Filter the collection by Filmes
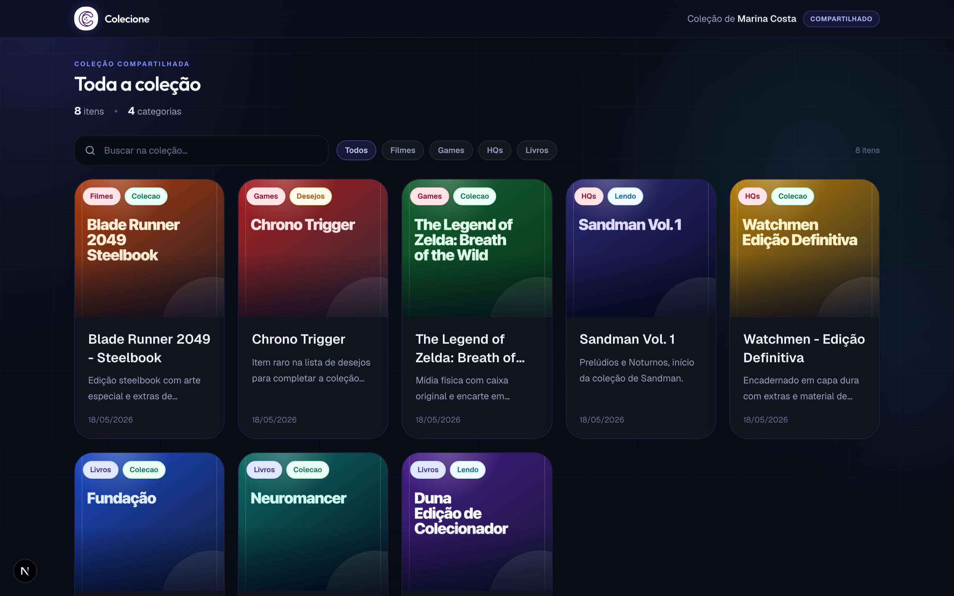This screenshot has width=954, height=596. 402,150
